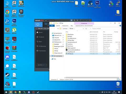Open the Recycle Bin on the desktop

point(118,85)
